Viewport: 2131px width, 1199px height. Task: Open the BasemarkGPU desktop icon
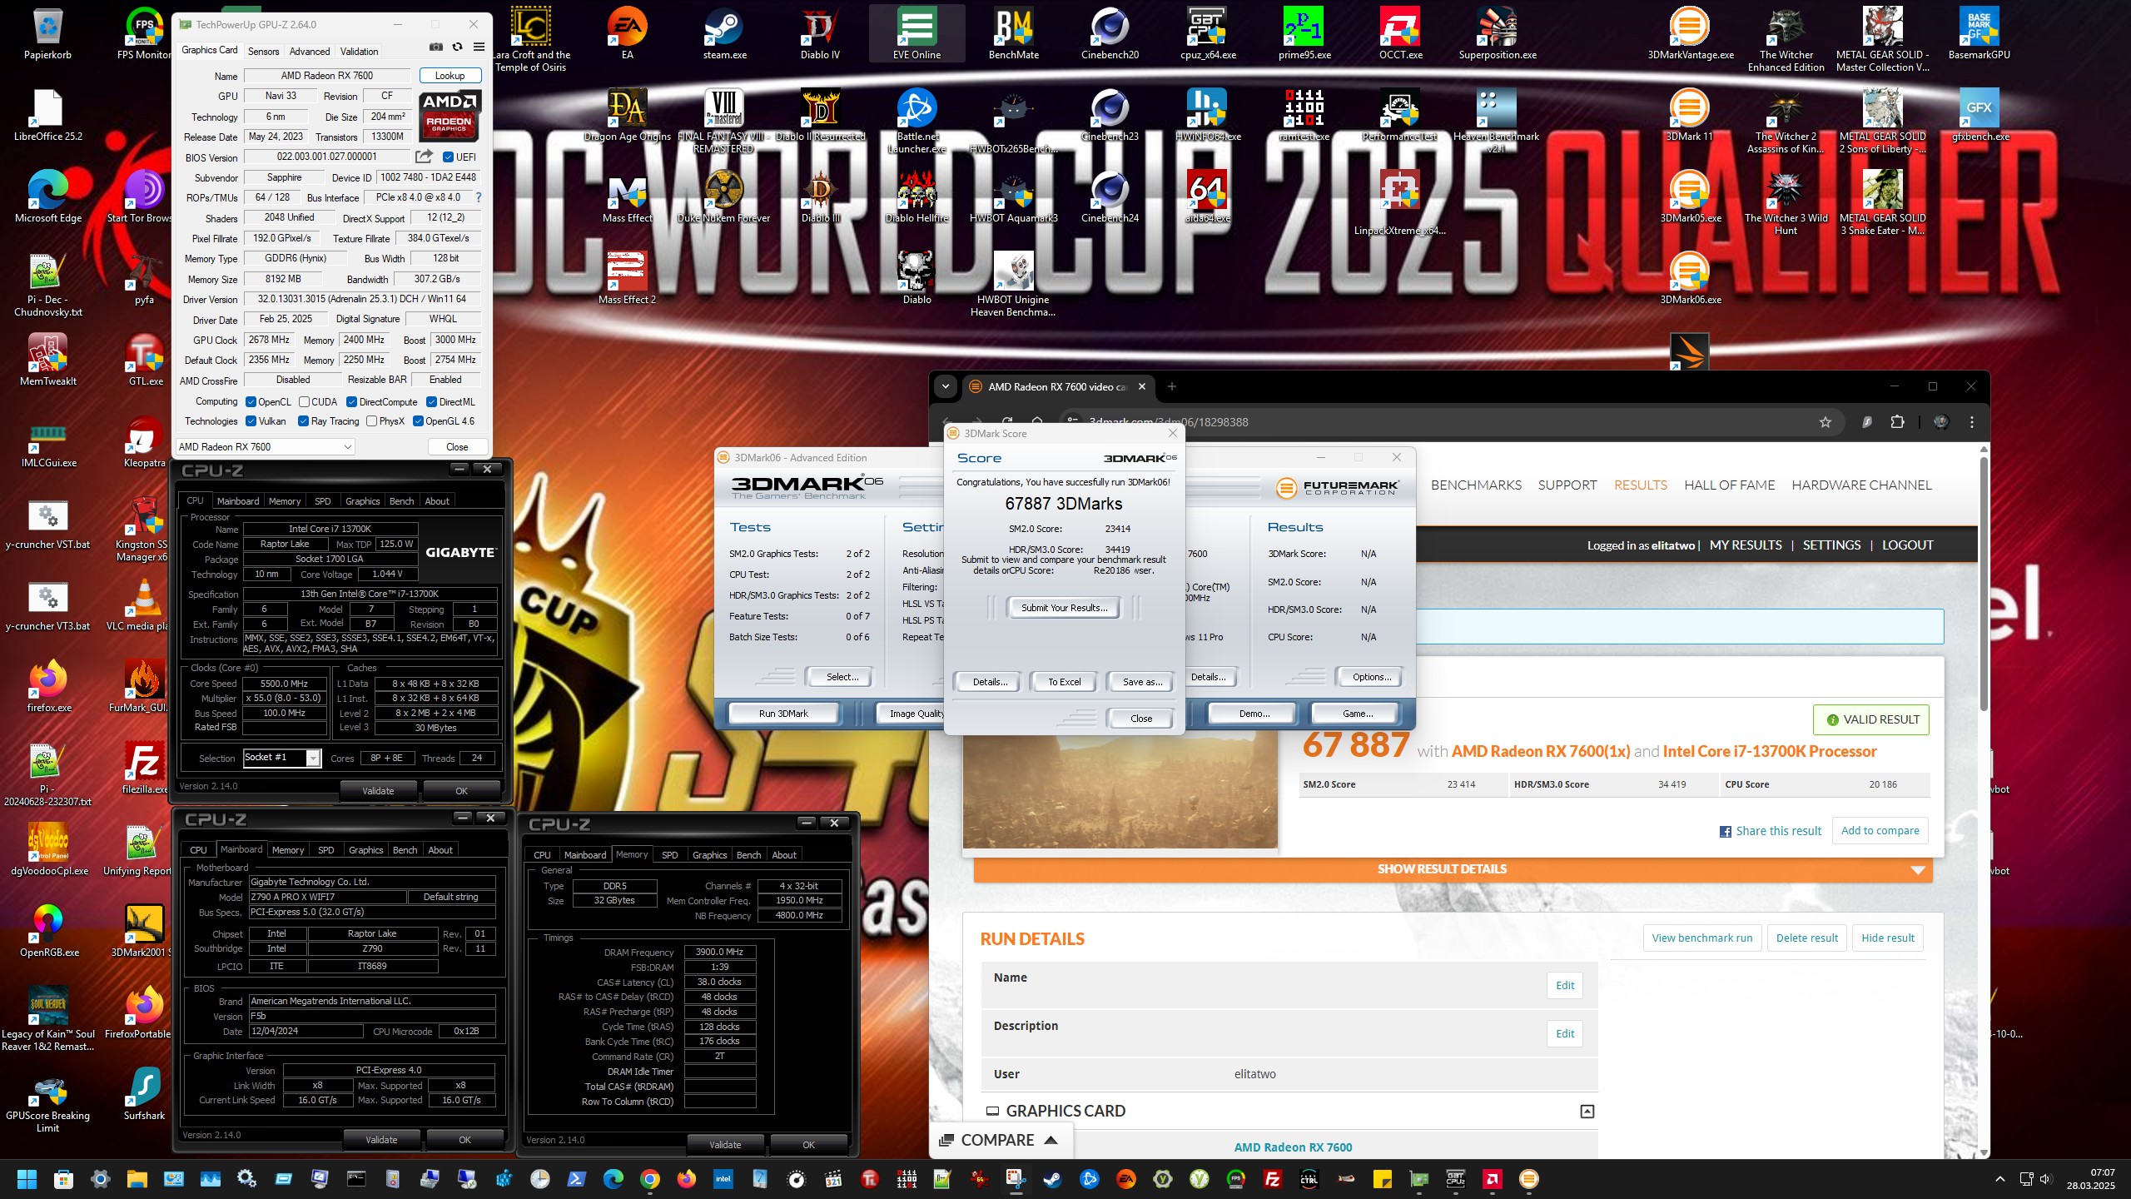(1979, 35)
